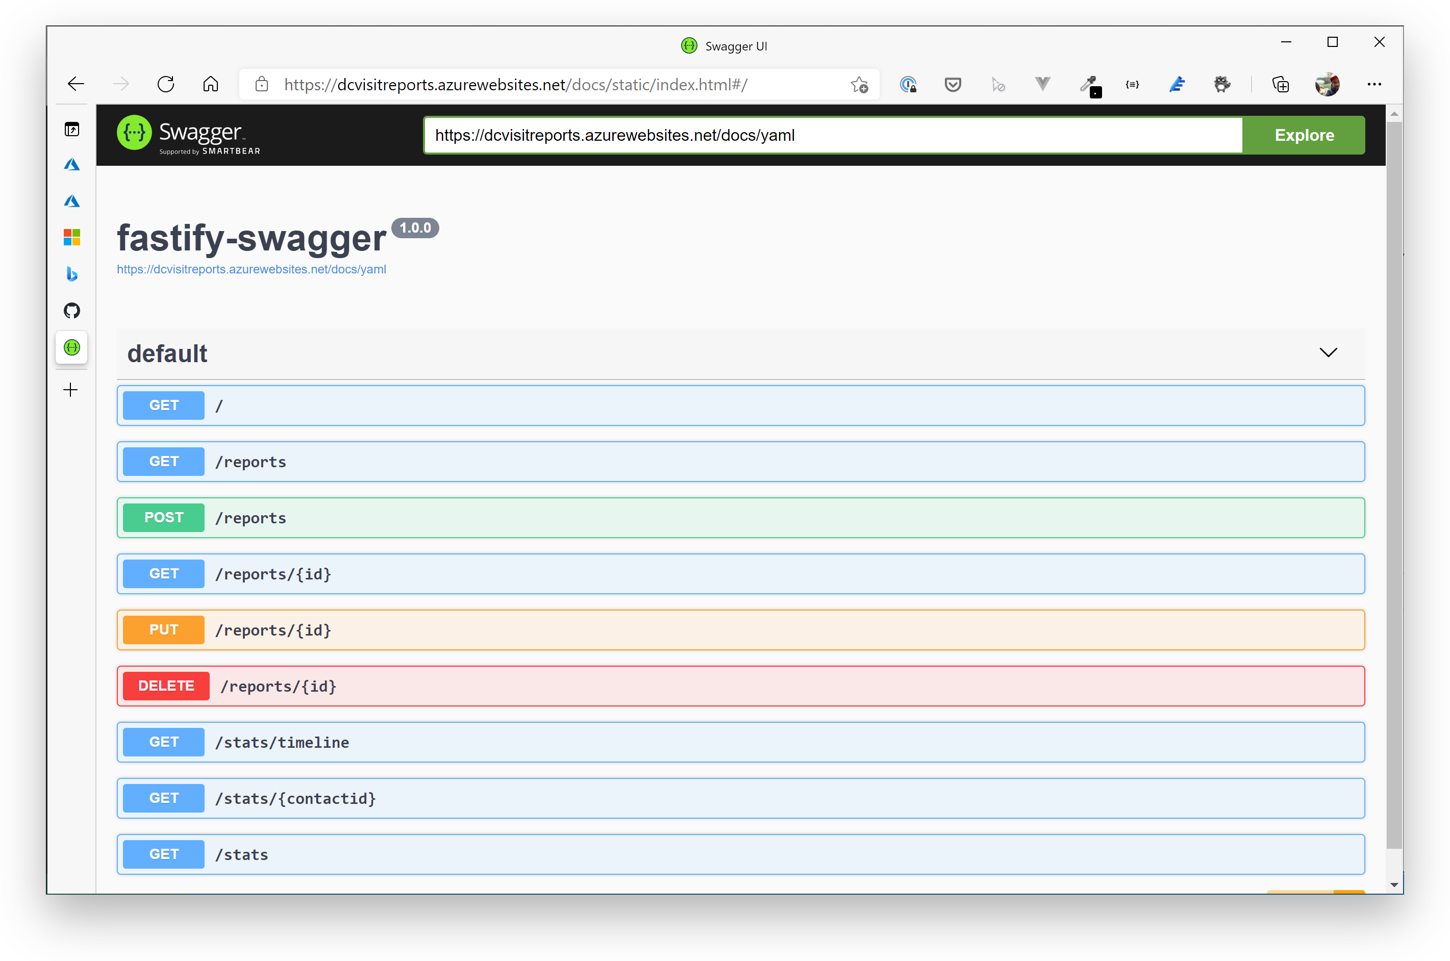Click the add extension plus icon in sidebar

[72, 388]
